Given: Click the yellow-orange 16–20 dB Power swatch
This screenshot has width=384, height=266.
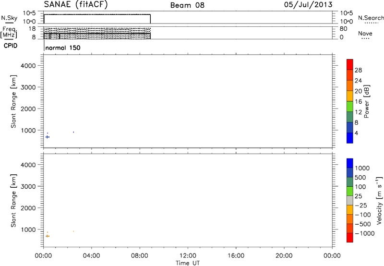Looking at the screenshot, I should [350, 96].
